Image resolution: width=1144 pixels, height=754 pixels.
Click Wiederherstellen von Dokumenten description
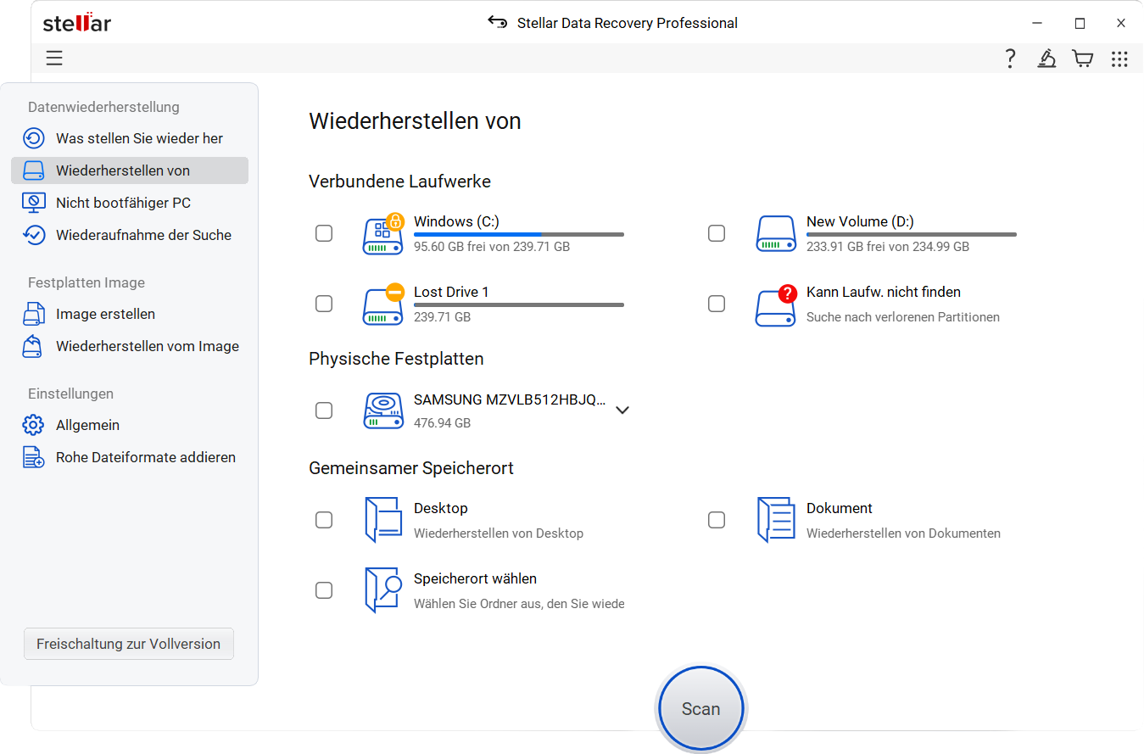pyautogui.click(x=904, y=533)
